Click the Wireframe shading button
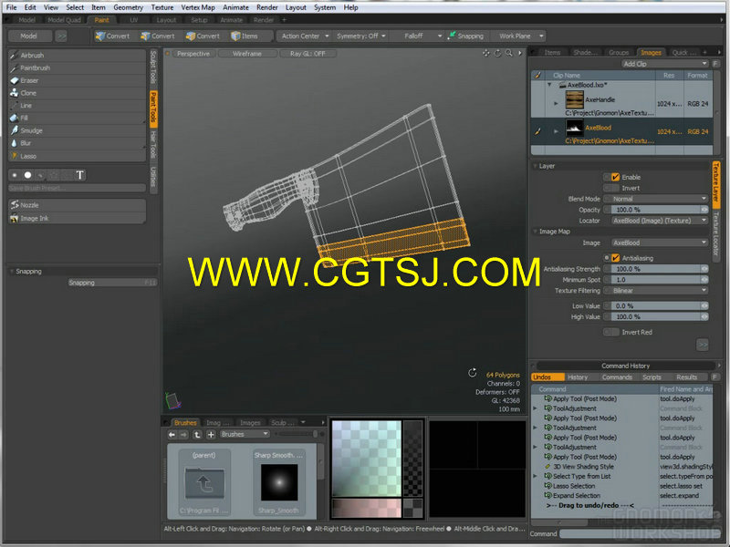 247,54
